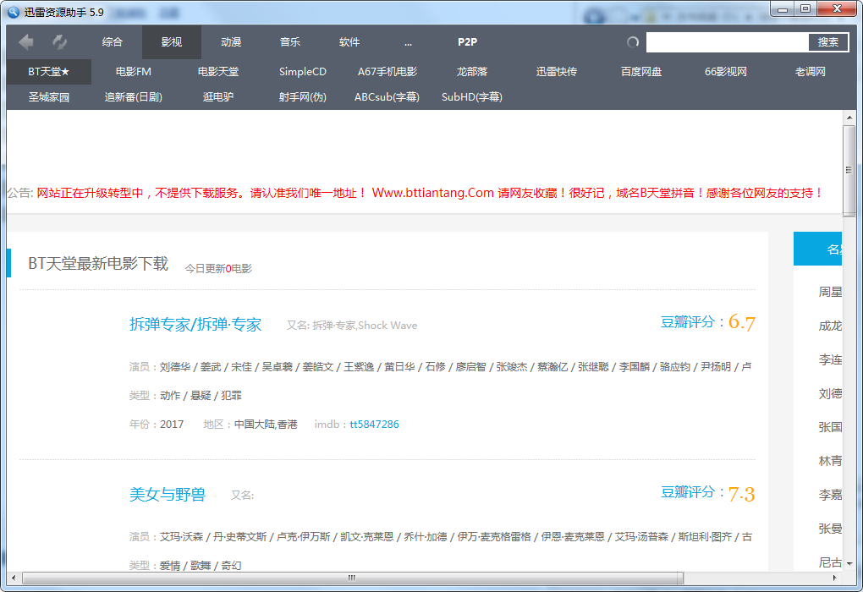
Task: Click the 搜索 search button
Action: click(x=828, y=42)
